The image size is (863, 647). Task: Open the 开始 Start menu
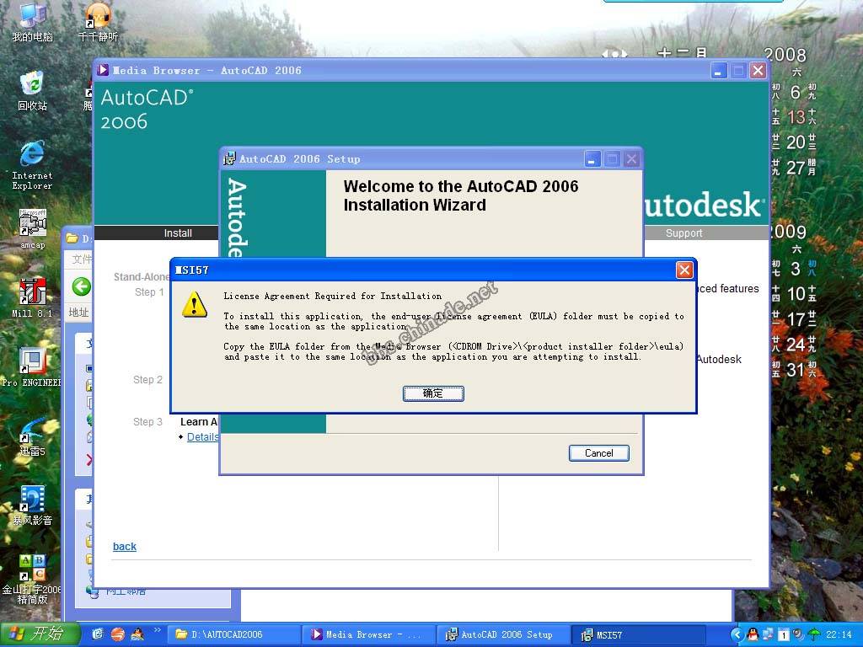40,634
